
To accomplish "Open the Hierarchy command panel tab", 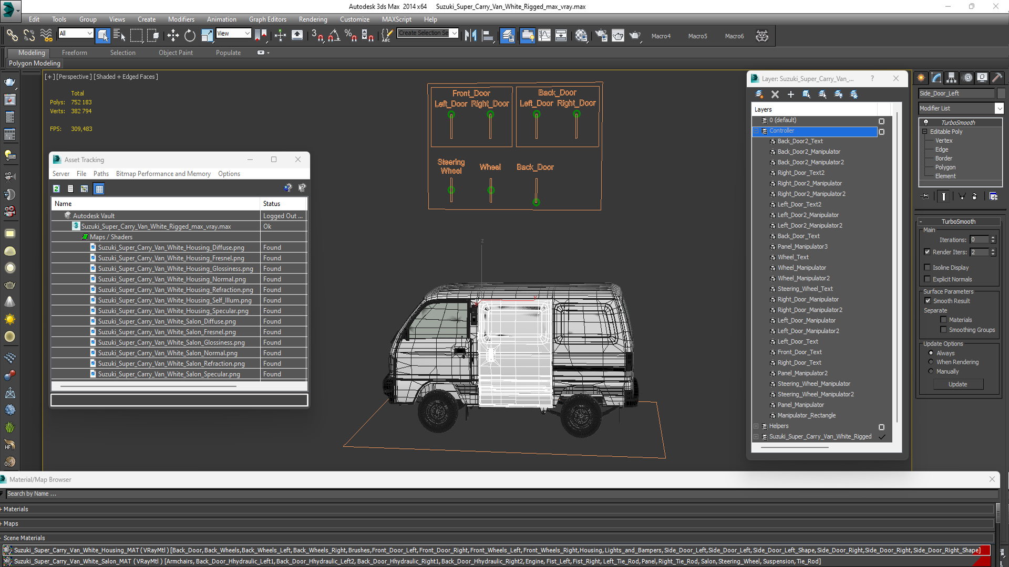I will (952, 78).
